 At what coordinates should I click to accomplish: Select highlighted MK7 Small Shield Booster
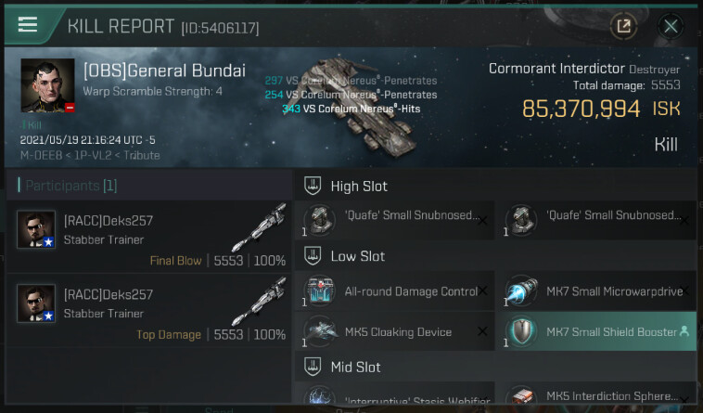click(595, 331)
